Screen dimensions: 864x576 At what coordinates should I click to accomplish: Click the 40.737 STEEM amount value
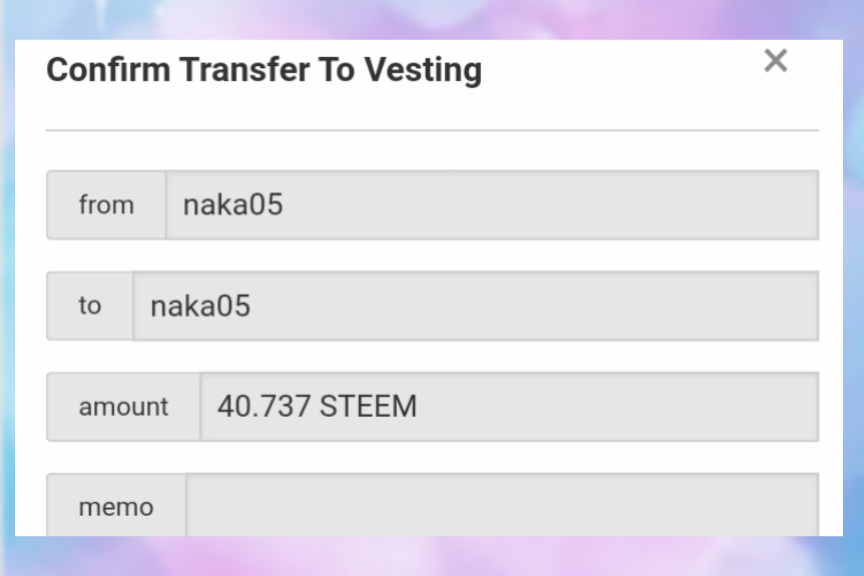coord(317,406)
